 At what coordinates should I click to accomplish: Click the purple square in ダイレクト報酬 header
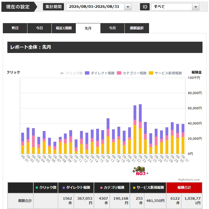(x=64, y=188)
